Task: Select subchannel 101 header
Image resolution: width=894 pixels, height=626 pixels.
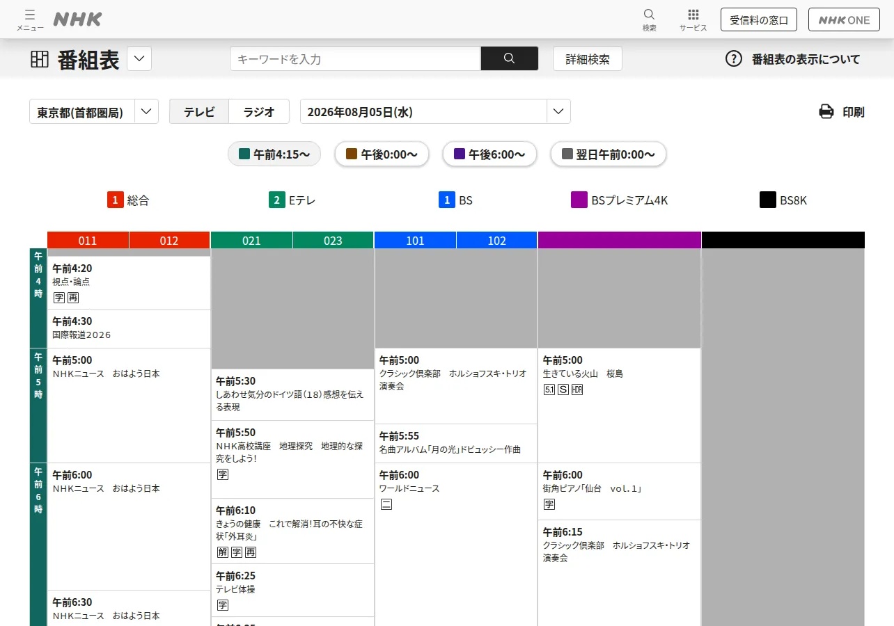Action: click(x=415, y=241)
